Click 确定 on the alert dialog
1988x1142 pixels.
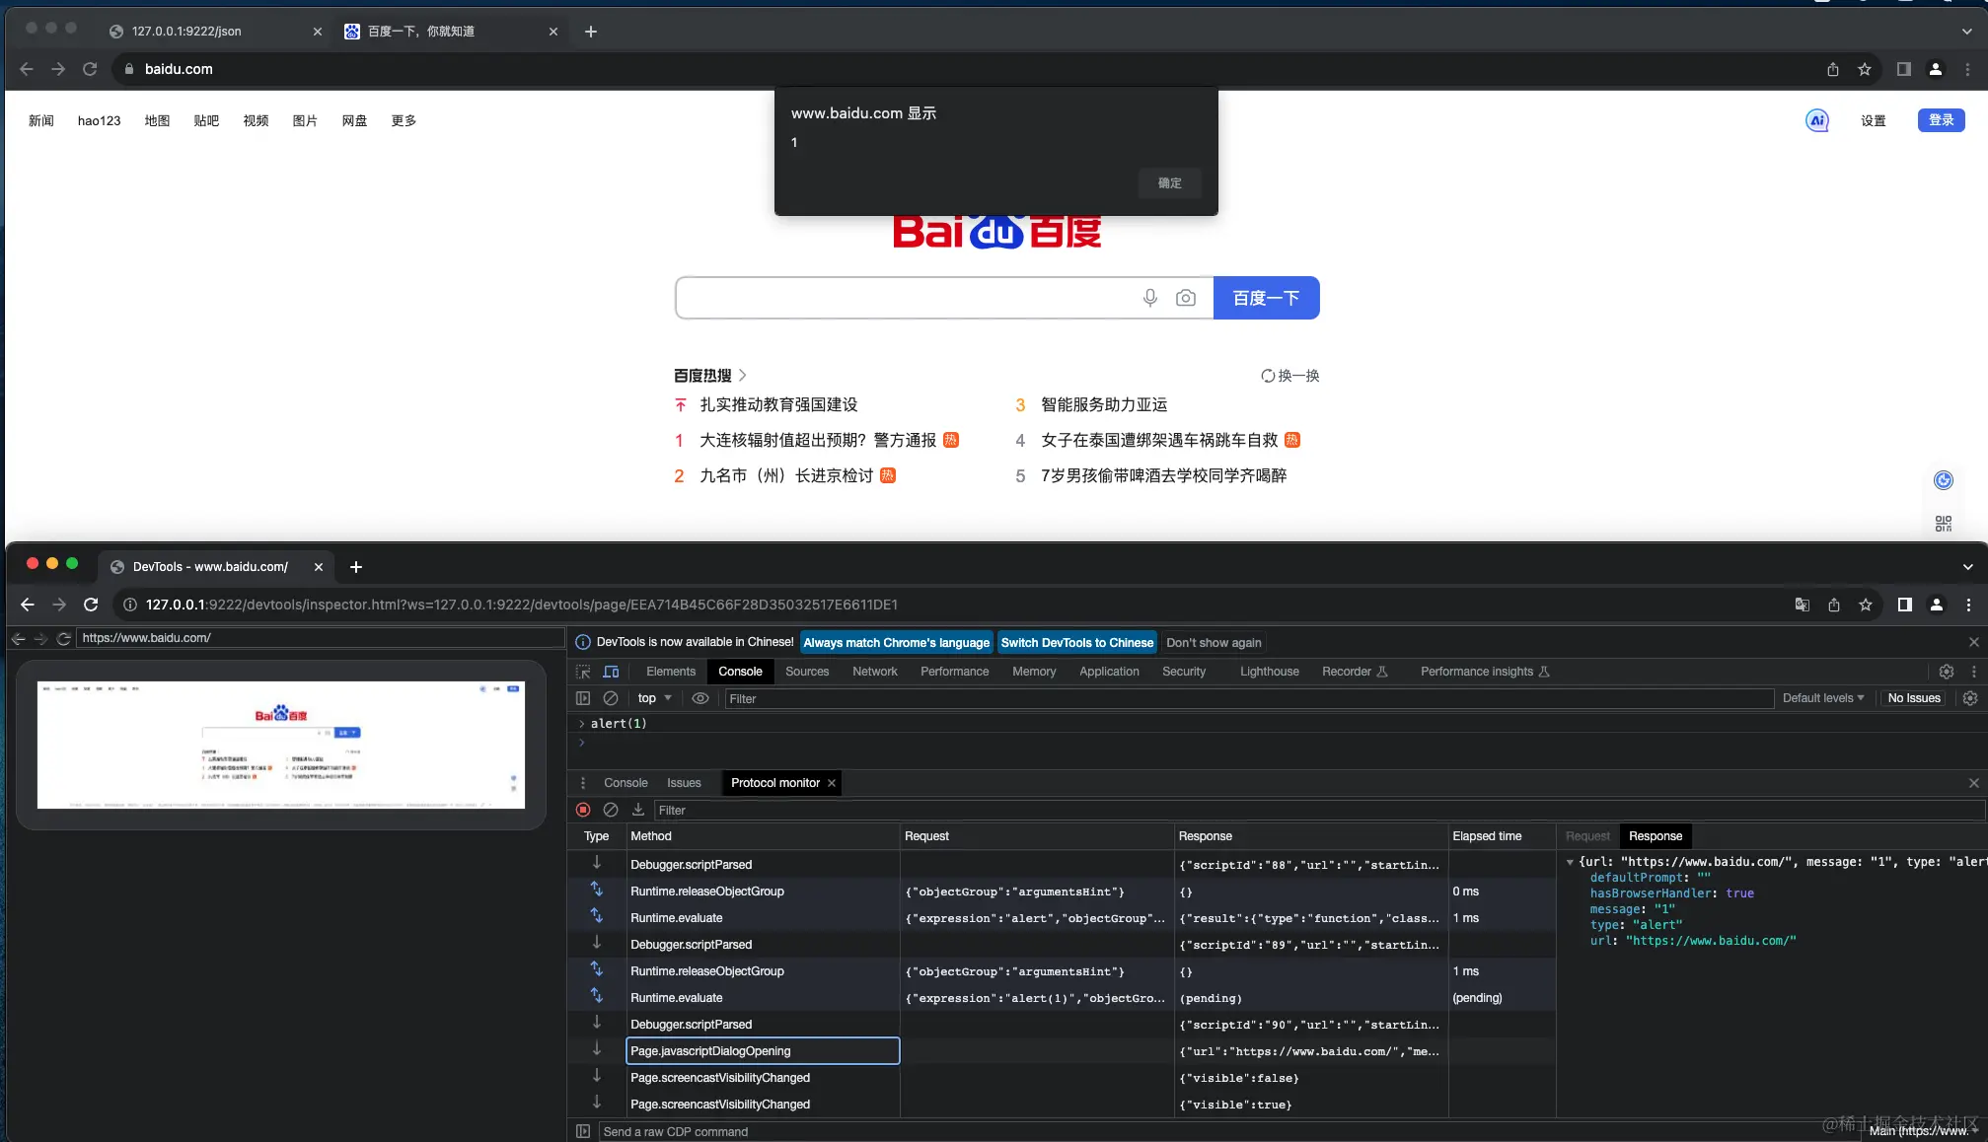point(1169,183)
